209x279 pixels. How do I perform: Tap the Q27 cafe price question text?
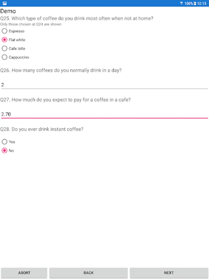pyautogui.click(x=65, y=100)
